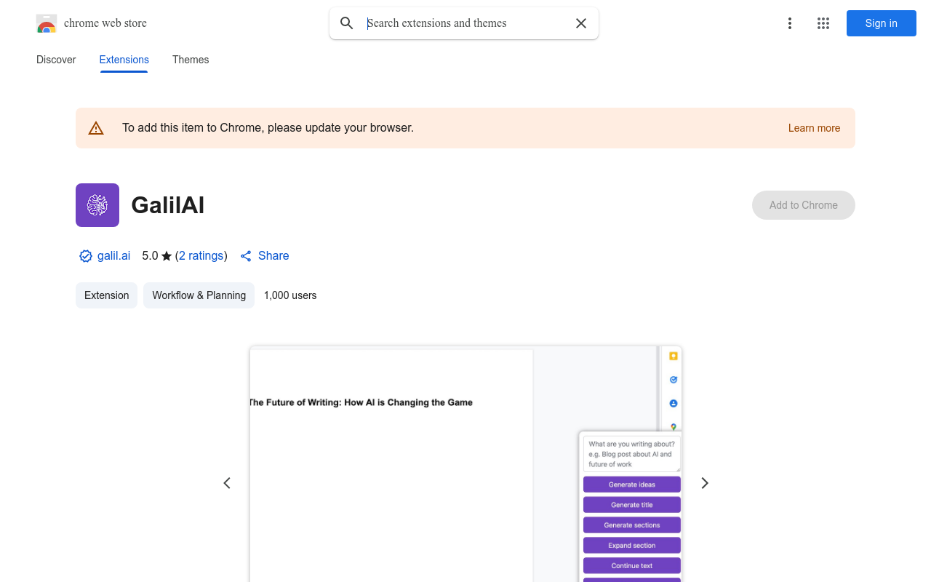
Task: Switch to the Discover tab
Action: tap(56, 60)
